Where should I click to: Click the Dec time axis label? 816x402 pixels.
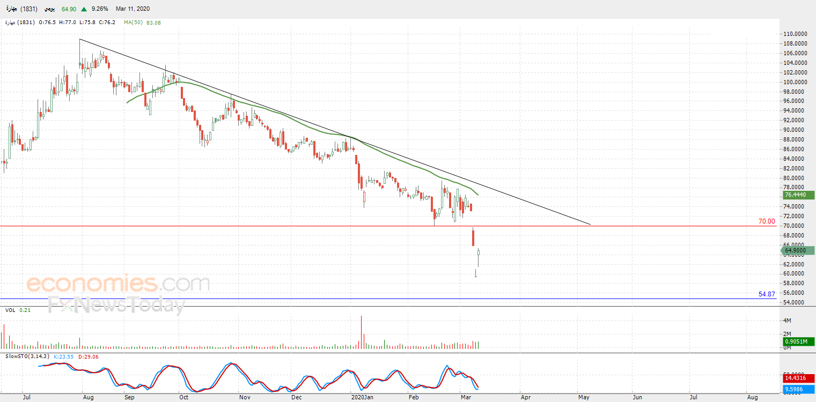click(296, 398)
